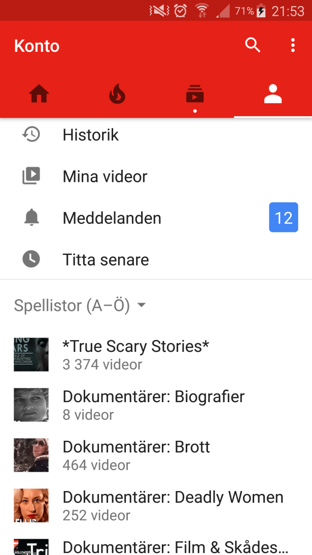Select the Account person tab icon

[x=273, y=94]
